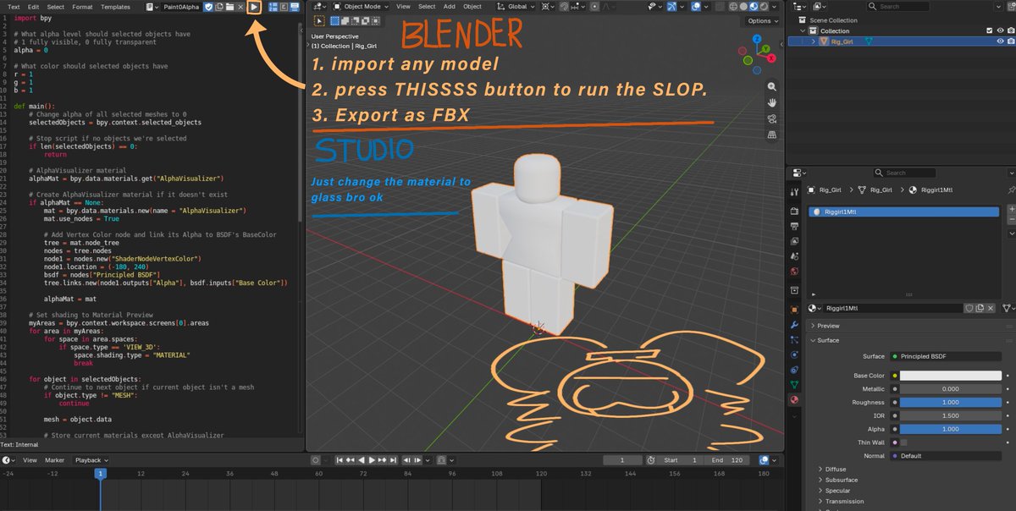
Task: Expand the Specular subpanel
Action: tap(837, 491)
